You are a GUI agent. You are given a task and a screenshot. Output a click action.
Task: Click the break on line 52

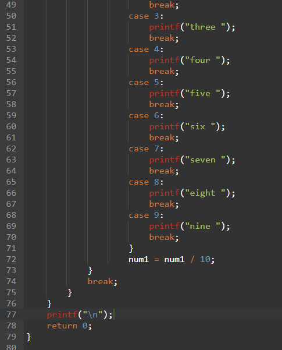164,38
